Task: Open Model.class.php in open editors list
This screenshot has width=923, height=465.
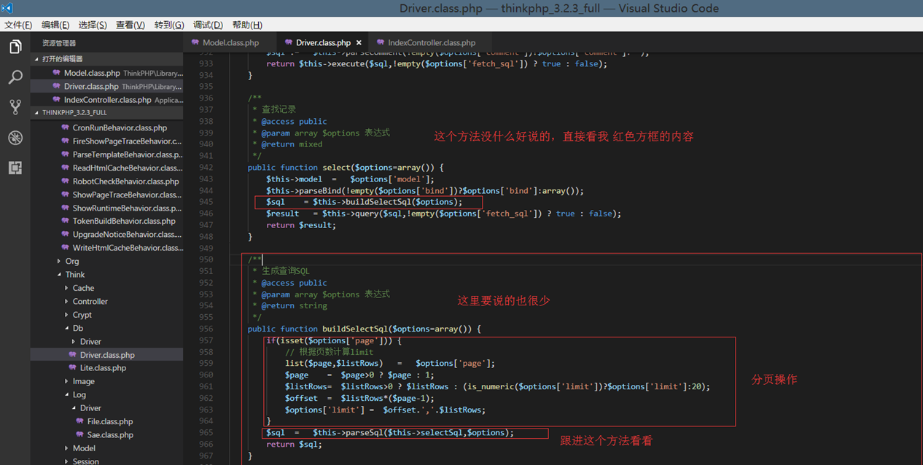Action: 106,73
